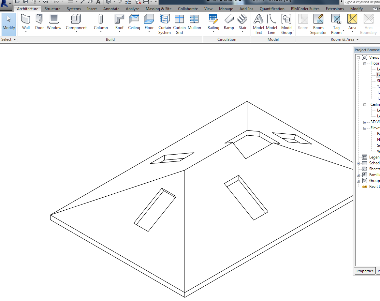Launch the Ramp tool
The width and height of the screenshot is (380, 301).
pyautogui.click(x=229, y=22)
